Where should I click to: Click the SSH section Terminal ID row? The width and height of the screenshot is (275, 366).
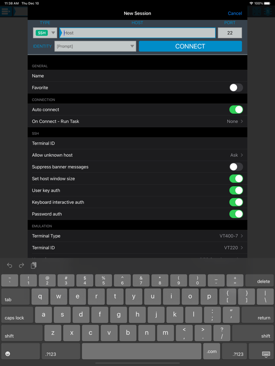[137, 143]
